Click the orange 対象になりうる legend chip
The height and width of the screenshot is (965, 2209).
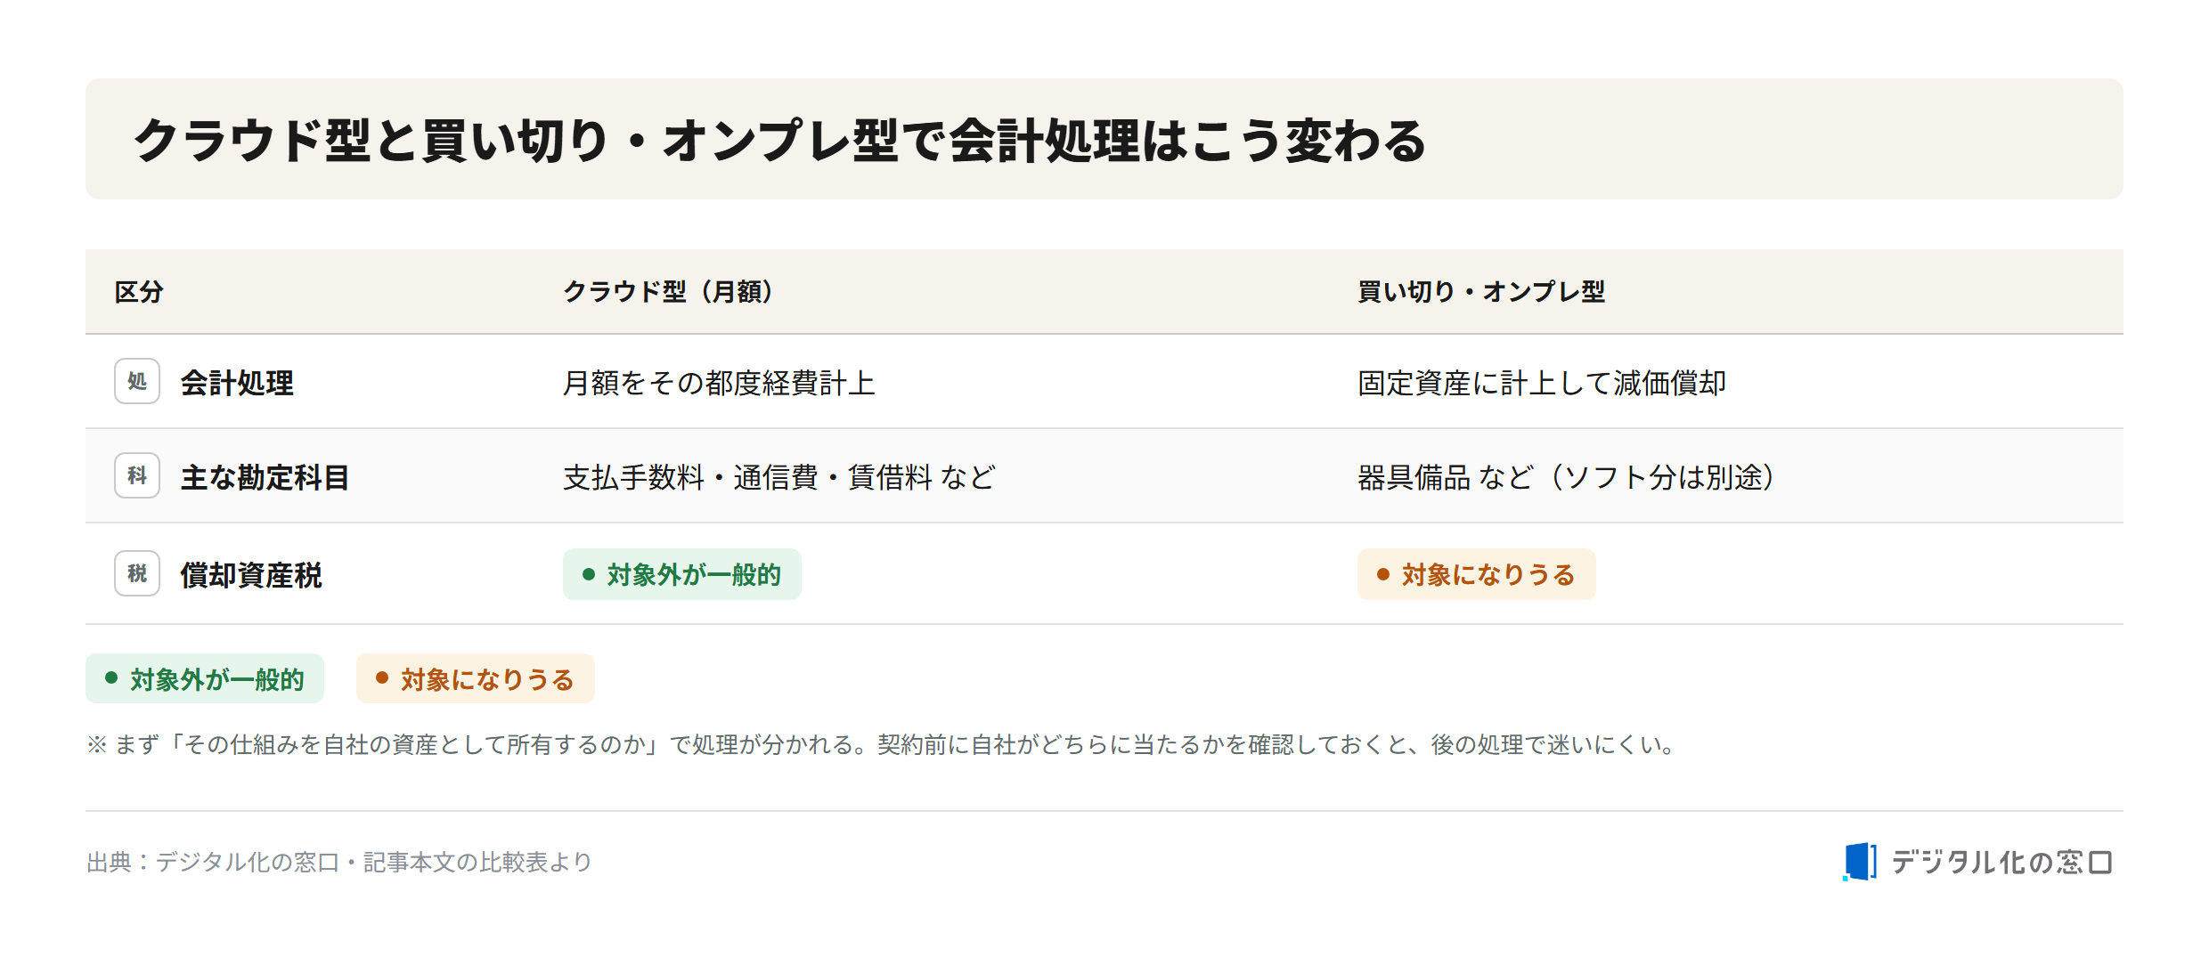476,678
